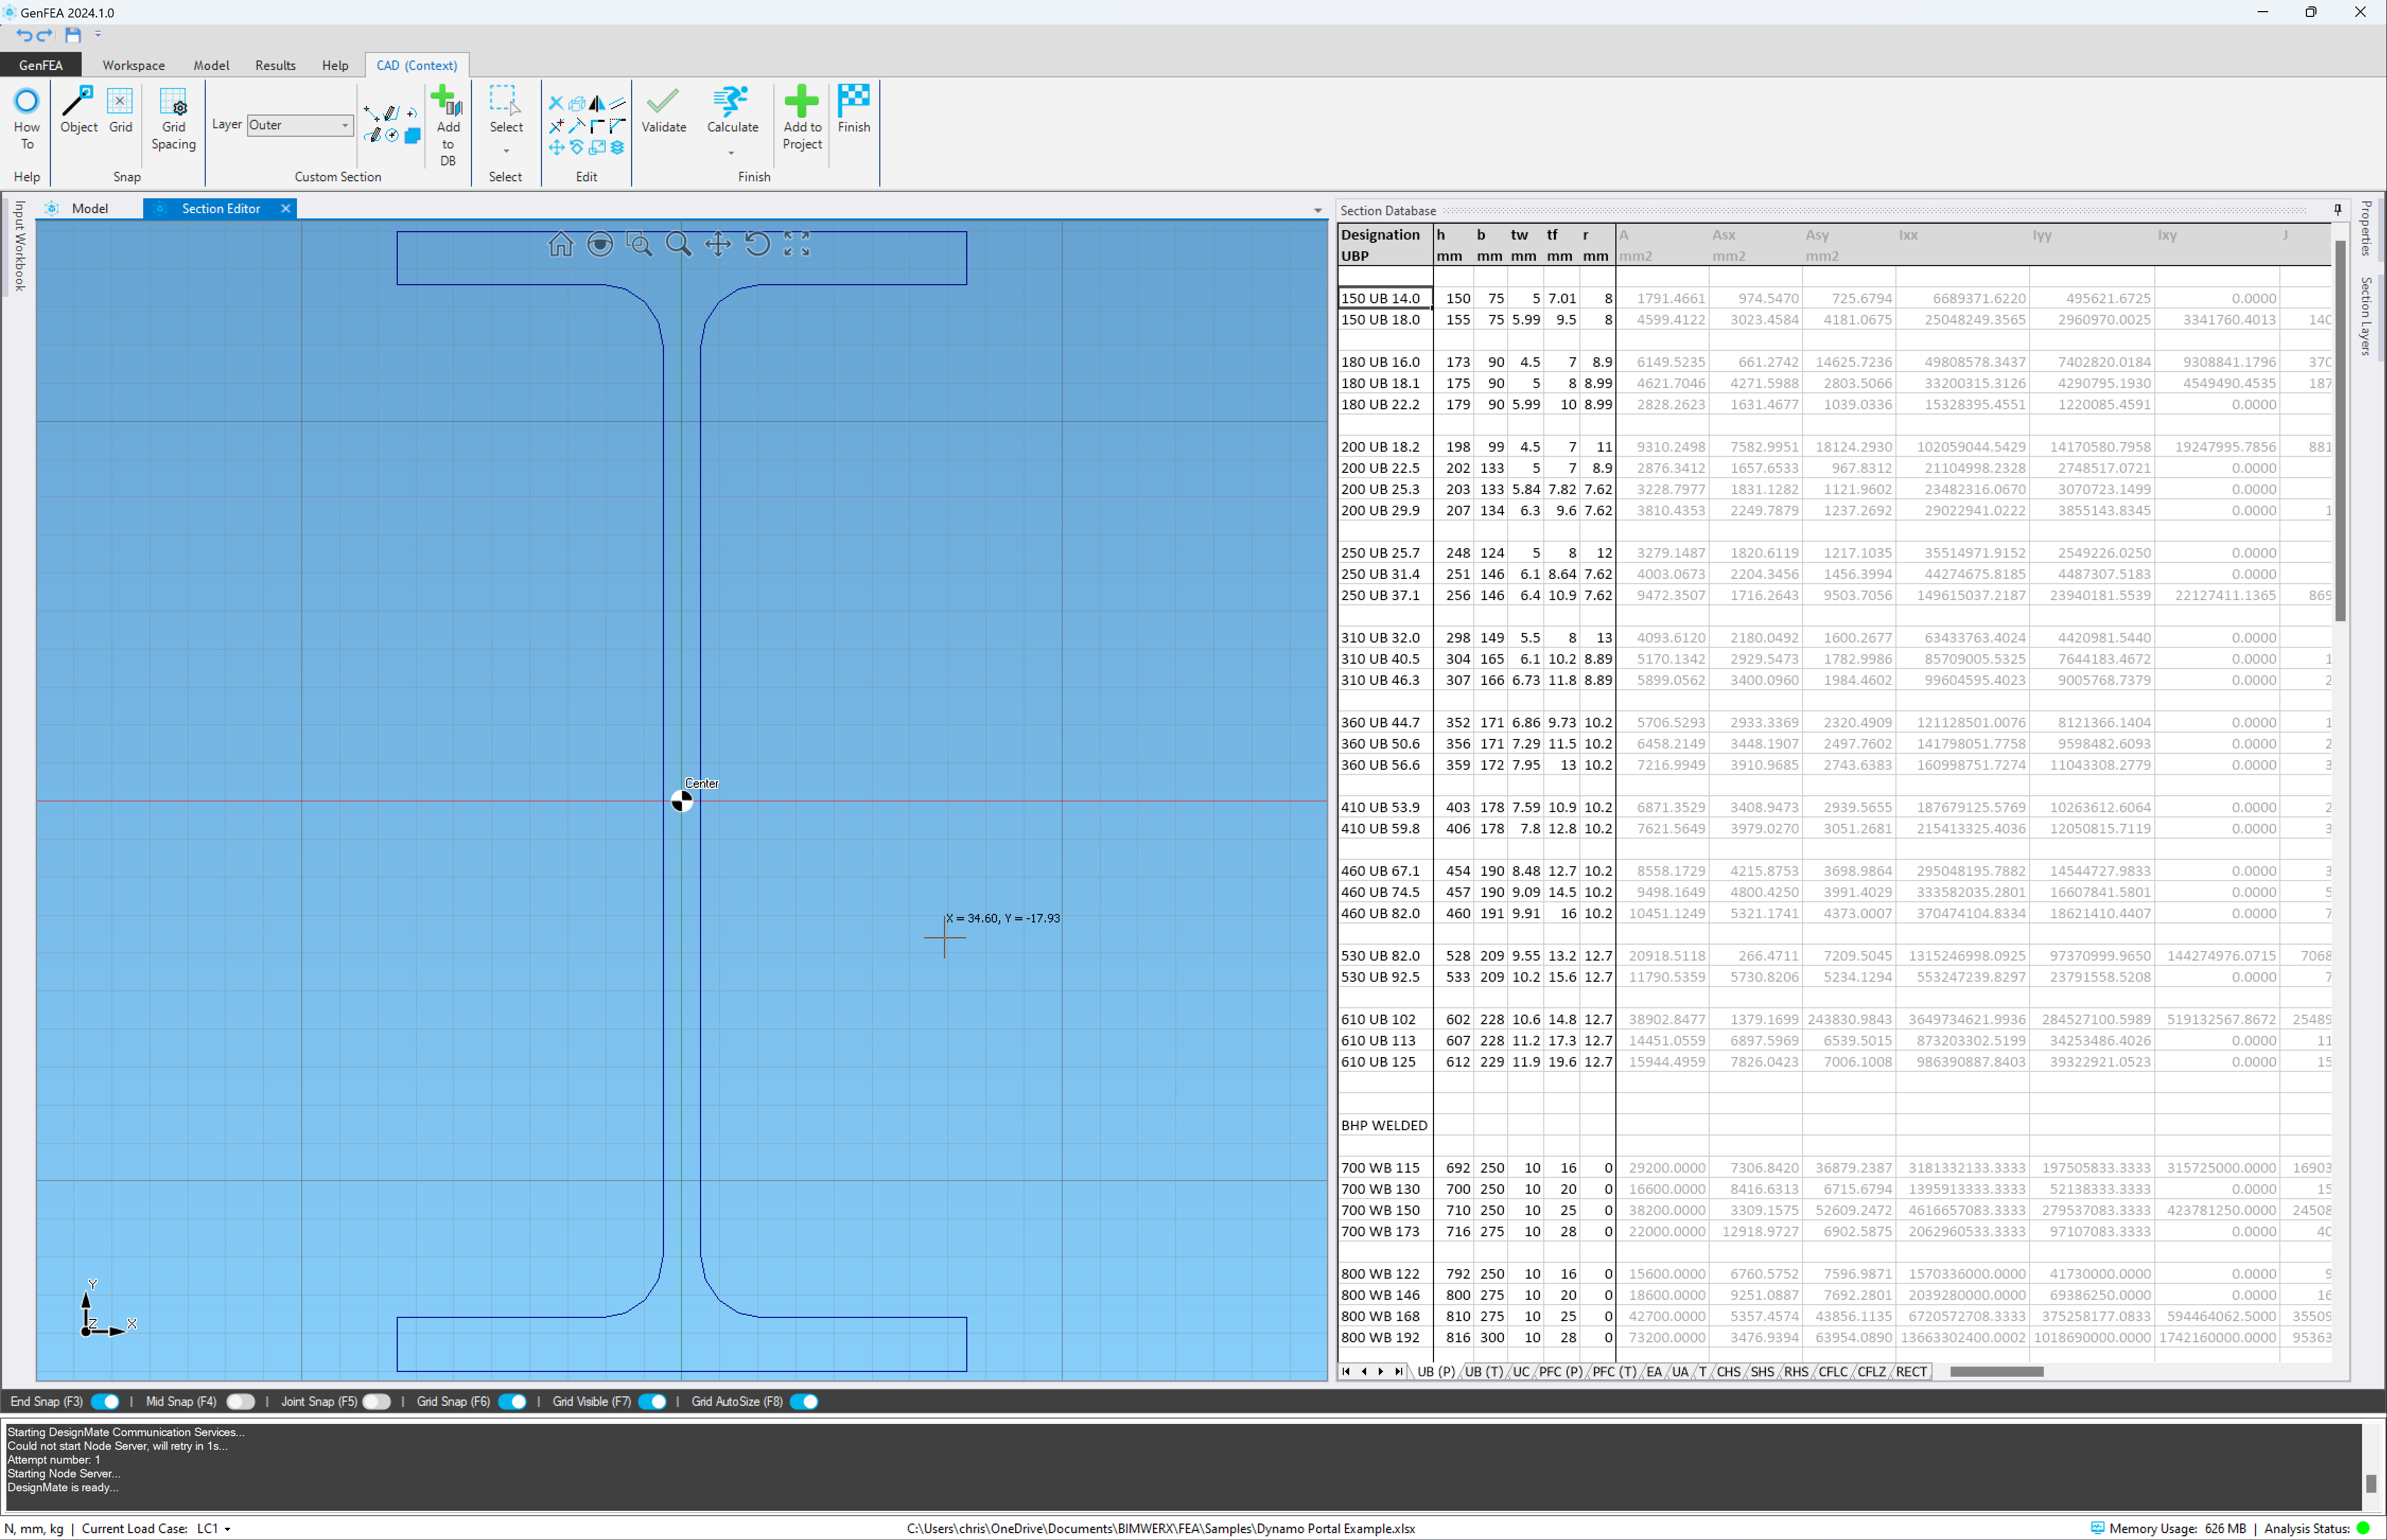Click the Finish checkered flag icon
2387x1540 pixels.
(x=853, y=100)
